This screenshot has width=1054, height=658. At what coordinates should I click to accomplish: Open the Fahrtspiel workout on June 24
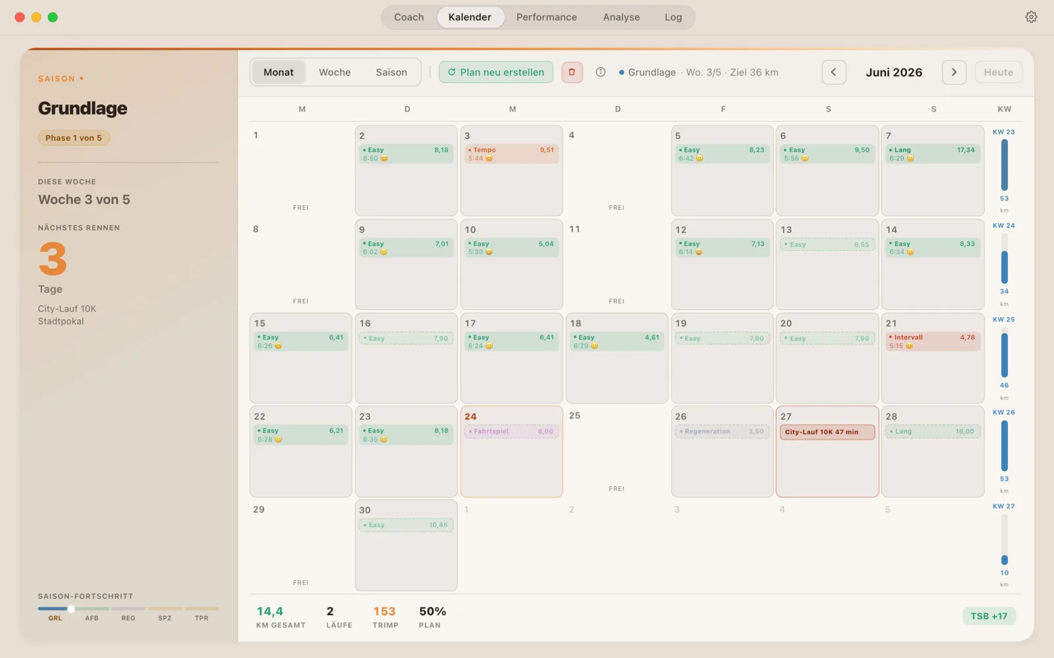tap(511, 432)
